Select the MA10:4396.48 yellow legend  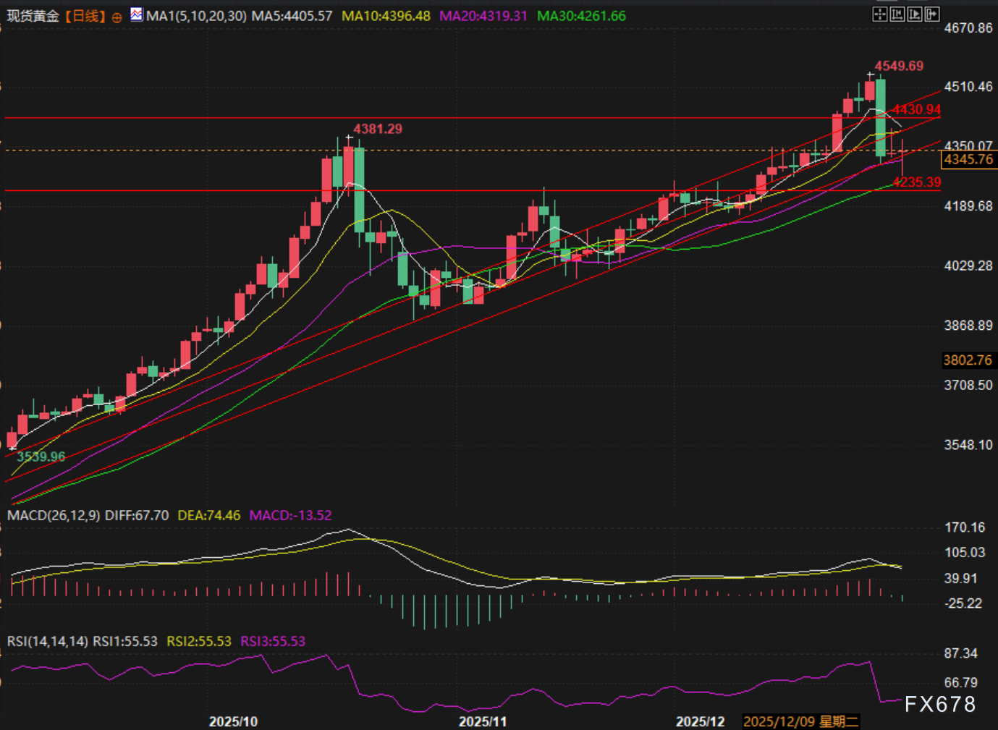(x=386, y=16)
